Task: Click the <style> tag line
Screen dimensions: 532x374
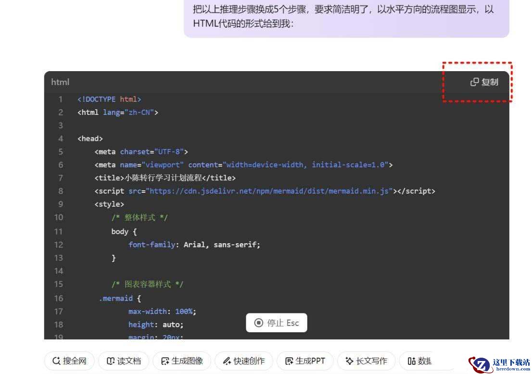Action: [x=109, y=204]
